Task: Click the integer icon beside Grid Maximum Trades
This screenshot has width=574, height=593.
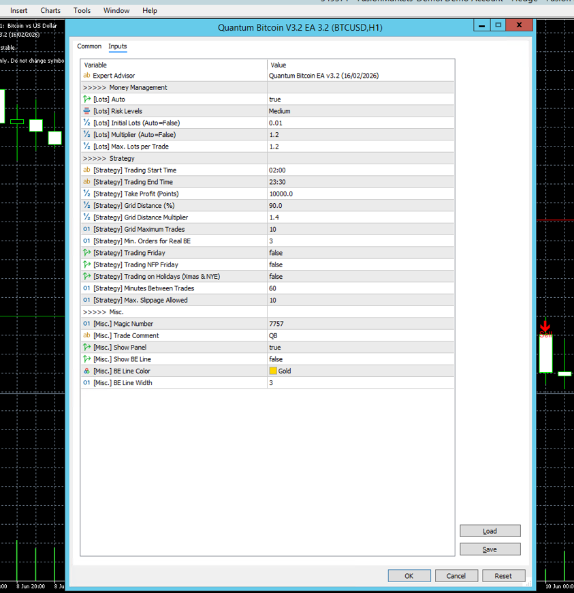Action: pos(86,229)
